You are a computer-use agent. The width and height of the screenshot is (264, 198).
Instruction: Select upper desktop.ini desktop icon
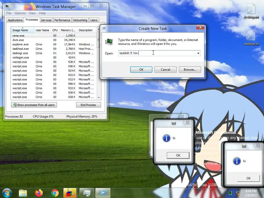251,11
